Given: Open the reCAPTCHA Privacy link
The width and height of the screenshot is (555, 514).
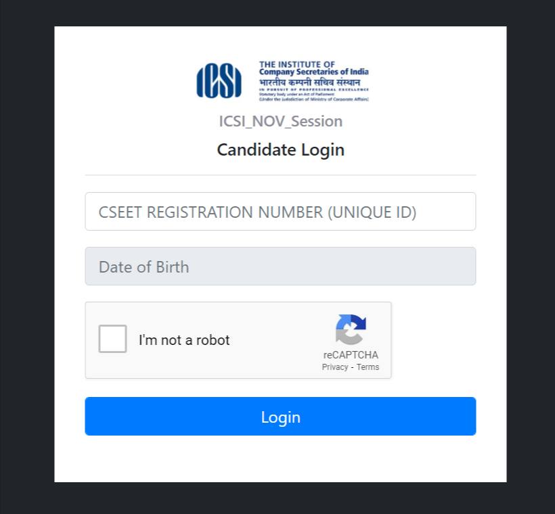Looking at the screenshot, I should (335, 367).
